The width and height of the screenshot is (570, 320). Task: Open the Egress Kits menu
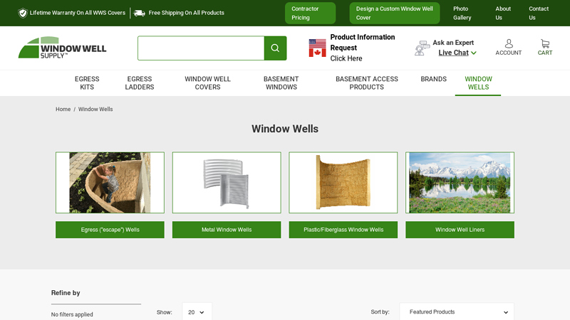click(87, 83)
